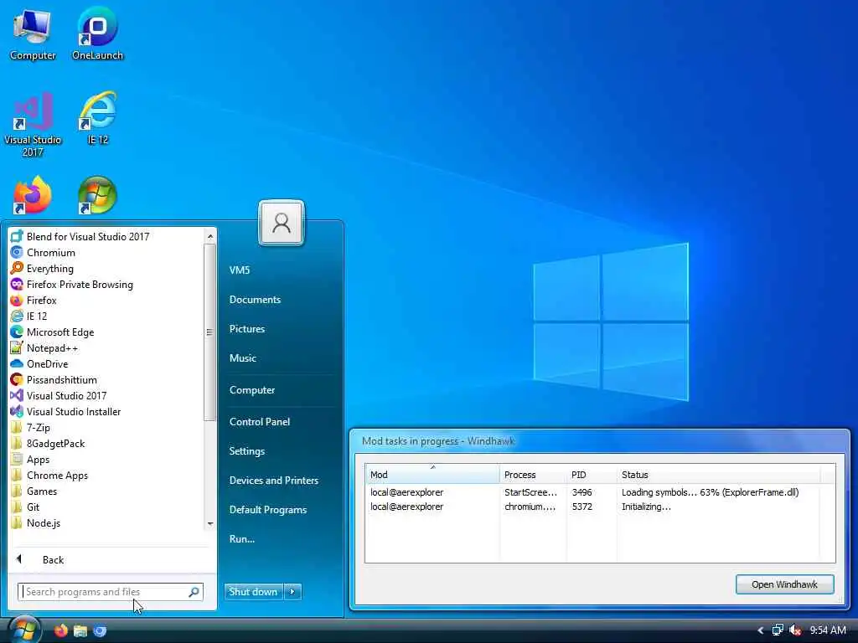The image size is (858, 643).
Task: Open Music from the Start menu
Action: (x=242, y=358)
